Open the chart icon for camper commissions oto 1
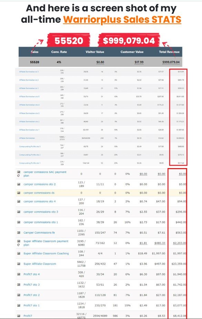 pos(19,222)
